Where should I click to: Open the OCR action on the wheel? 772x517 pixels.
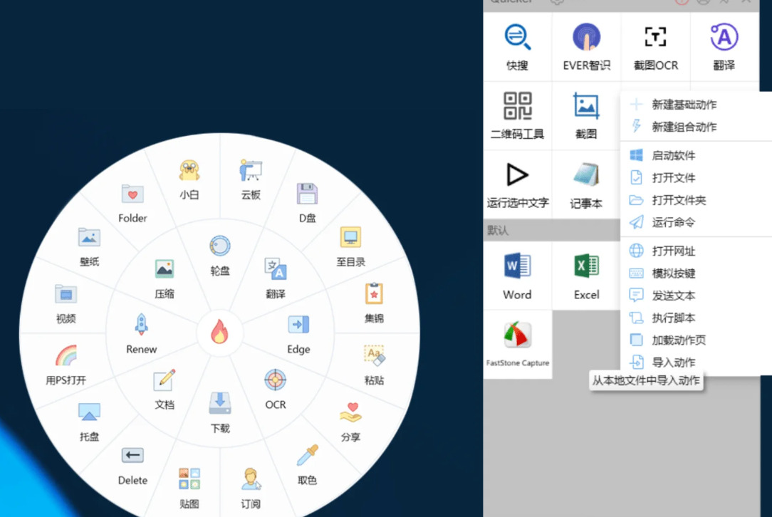[x=275, y=389]
